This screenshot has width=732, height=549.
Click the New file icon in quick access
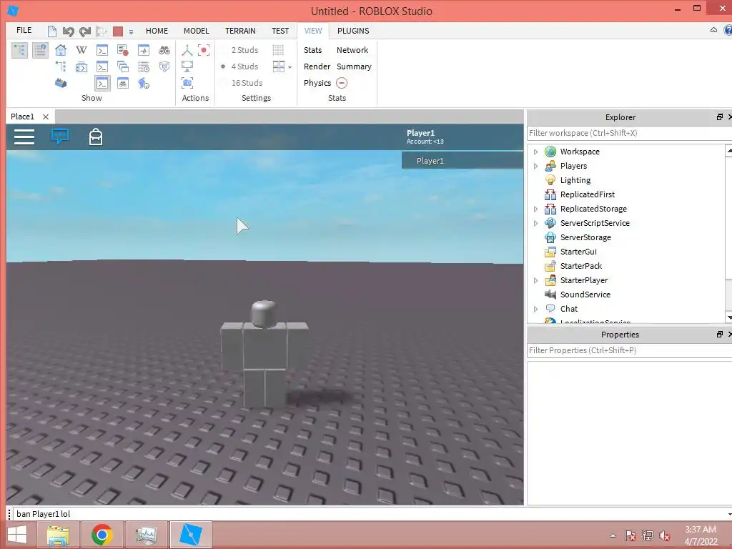(51, 31)
